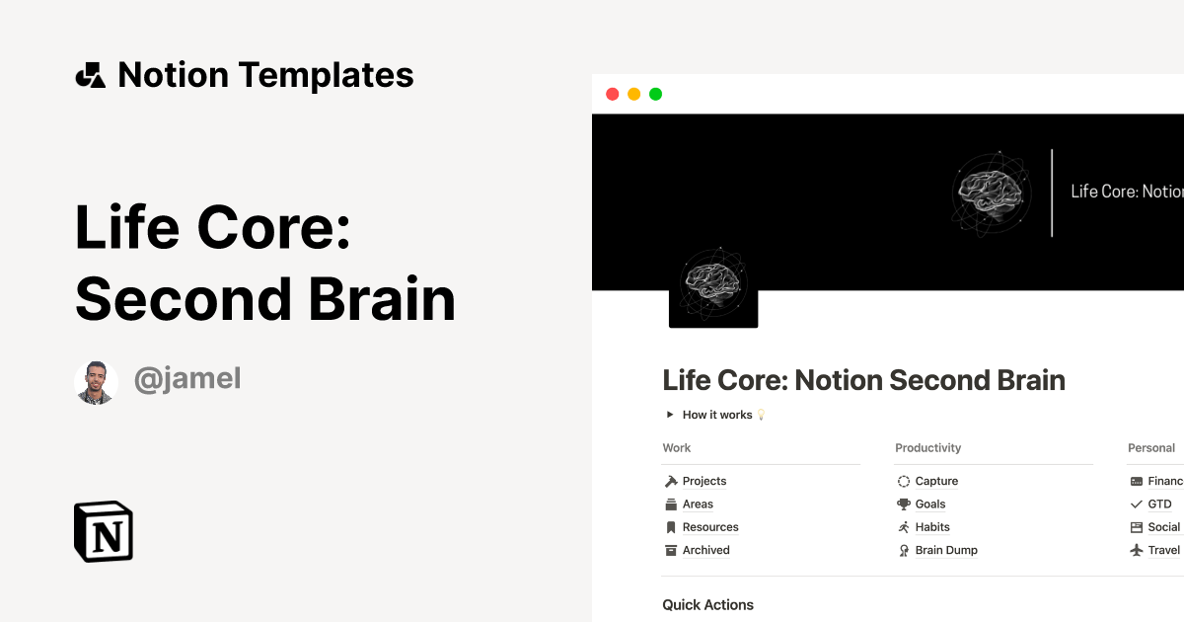Select the Travel airplane icon
Viewport: 1184px width, 622px height.
pos(1137,550)
